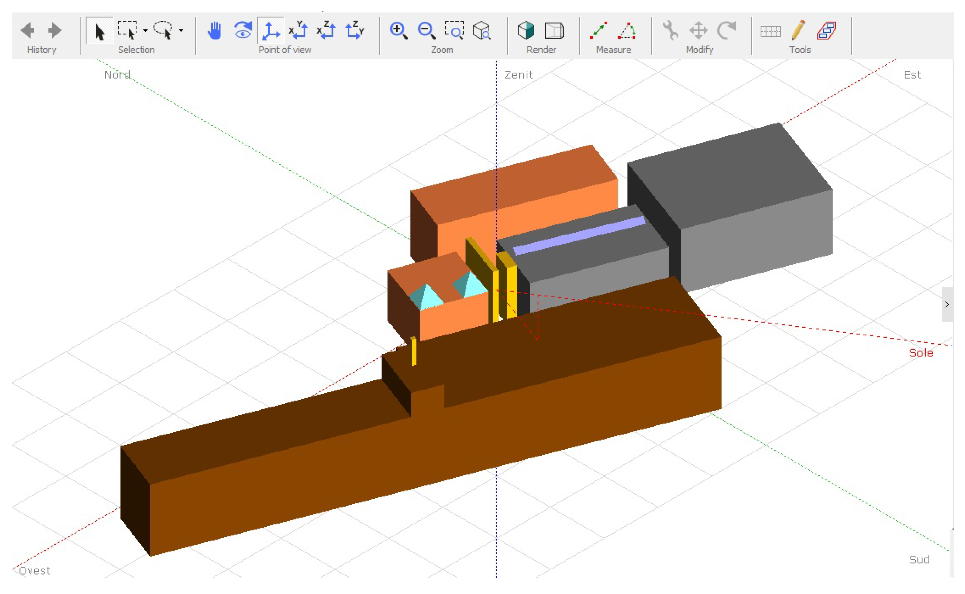
Task: Toggle the solid shaded render mode
Action: pyautogui.click(x=526, y=30)
